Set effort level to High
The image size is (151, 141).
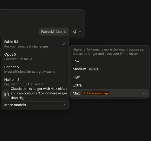(x=109, y=77)
